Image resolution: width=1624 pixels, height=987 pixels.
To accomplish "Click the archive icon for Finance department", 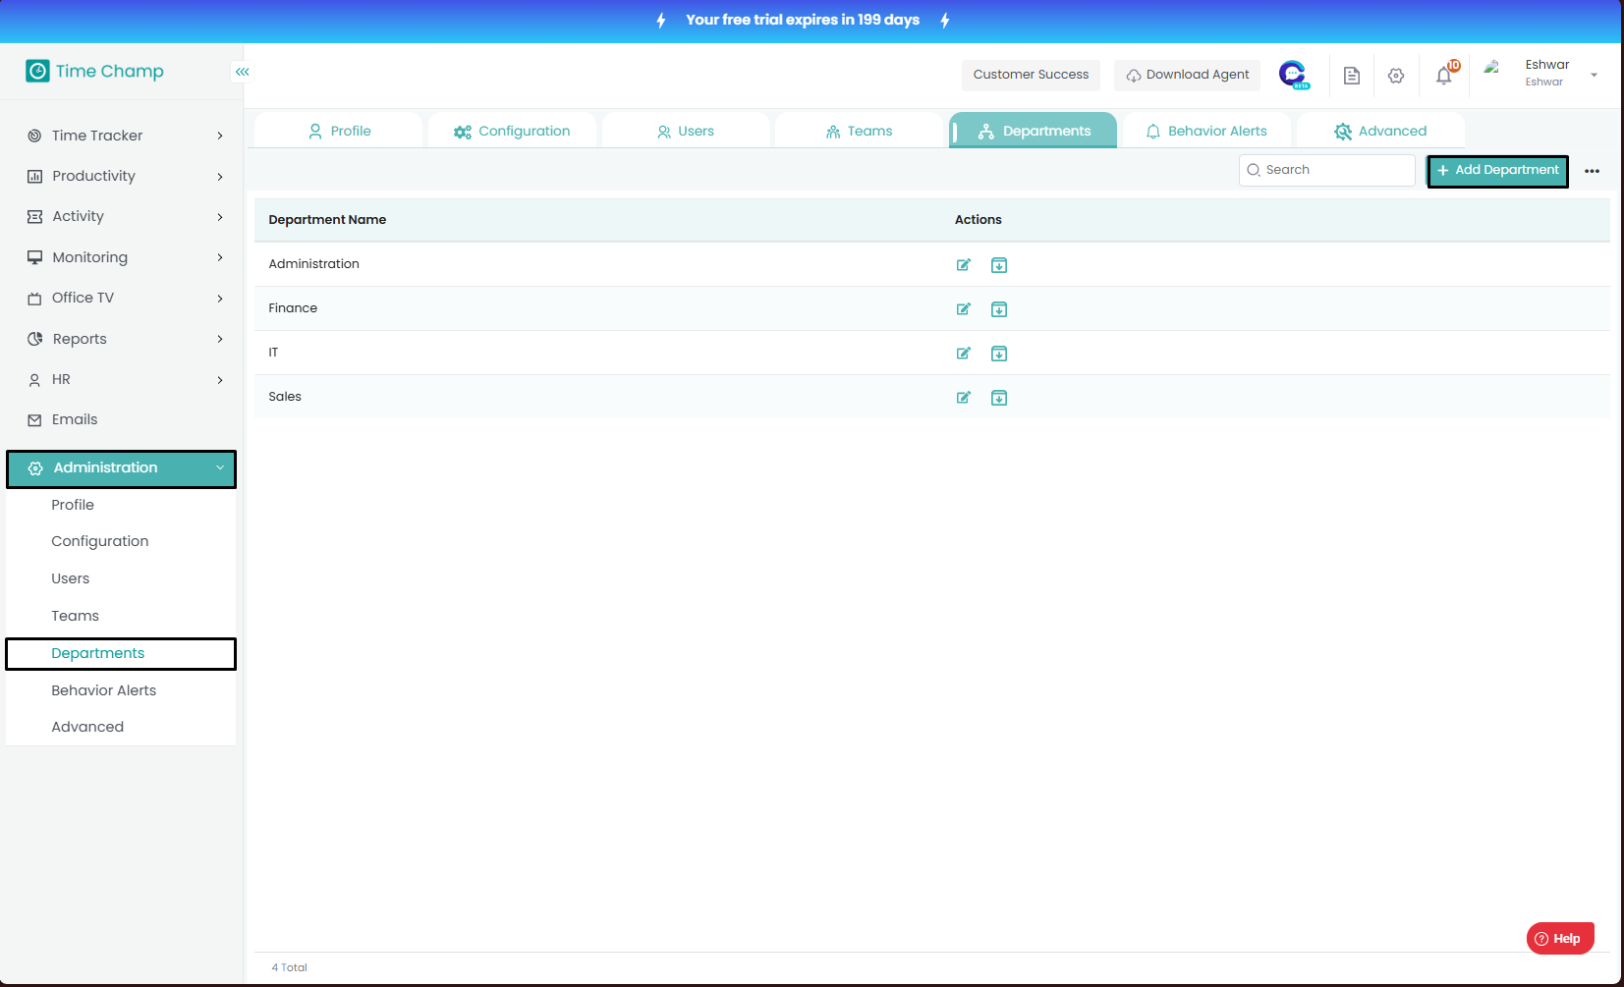I will (x=998, y=309).
